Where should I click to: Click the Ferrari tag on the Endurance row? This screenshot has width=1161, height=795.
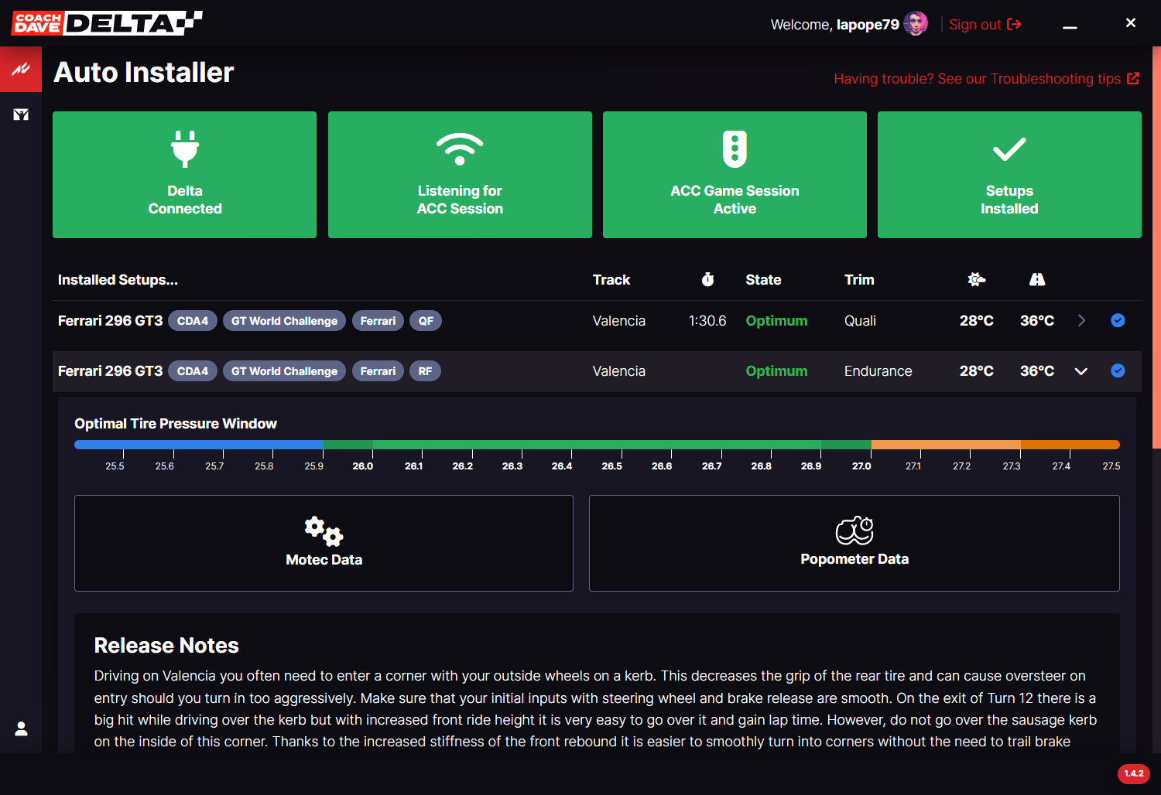tap(378, 371)
